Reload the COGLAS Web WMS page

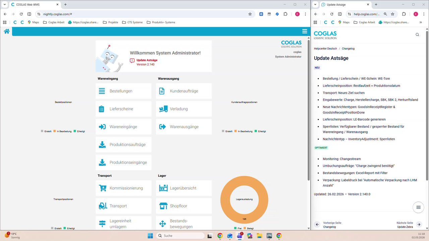[x=21, y=14]
